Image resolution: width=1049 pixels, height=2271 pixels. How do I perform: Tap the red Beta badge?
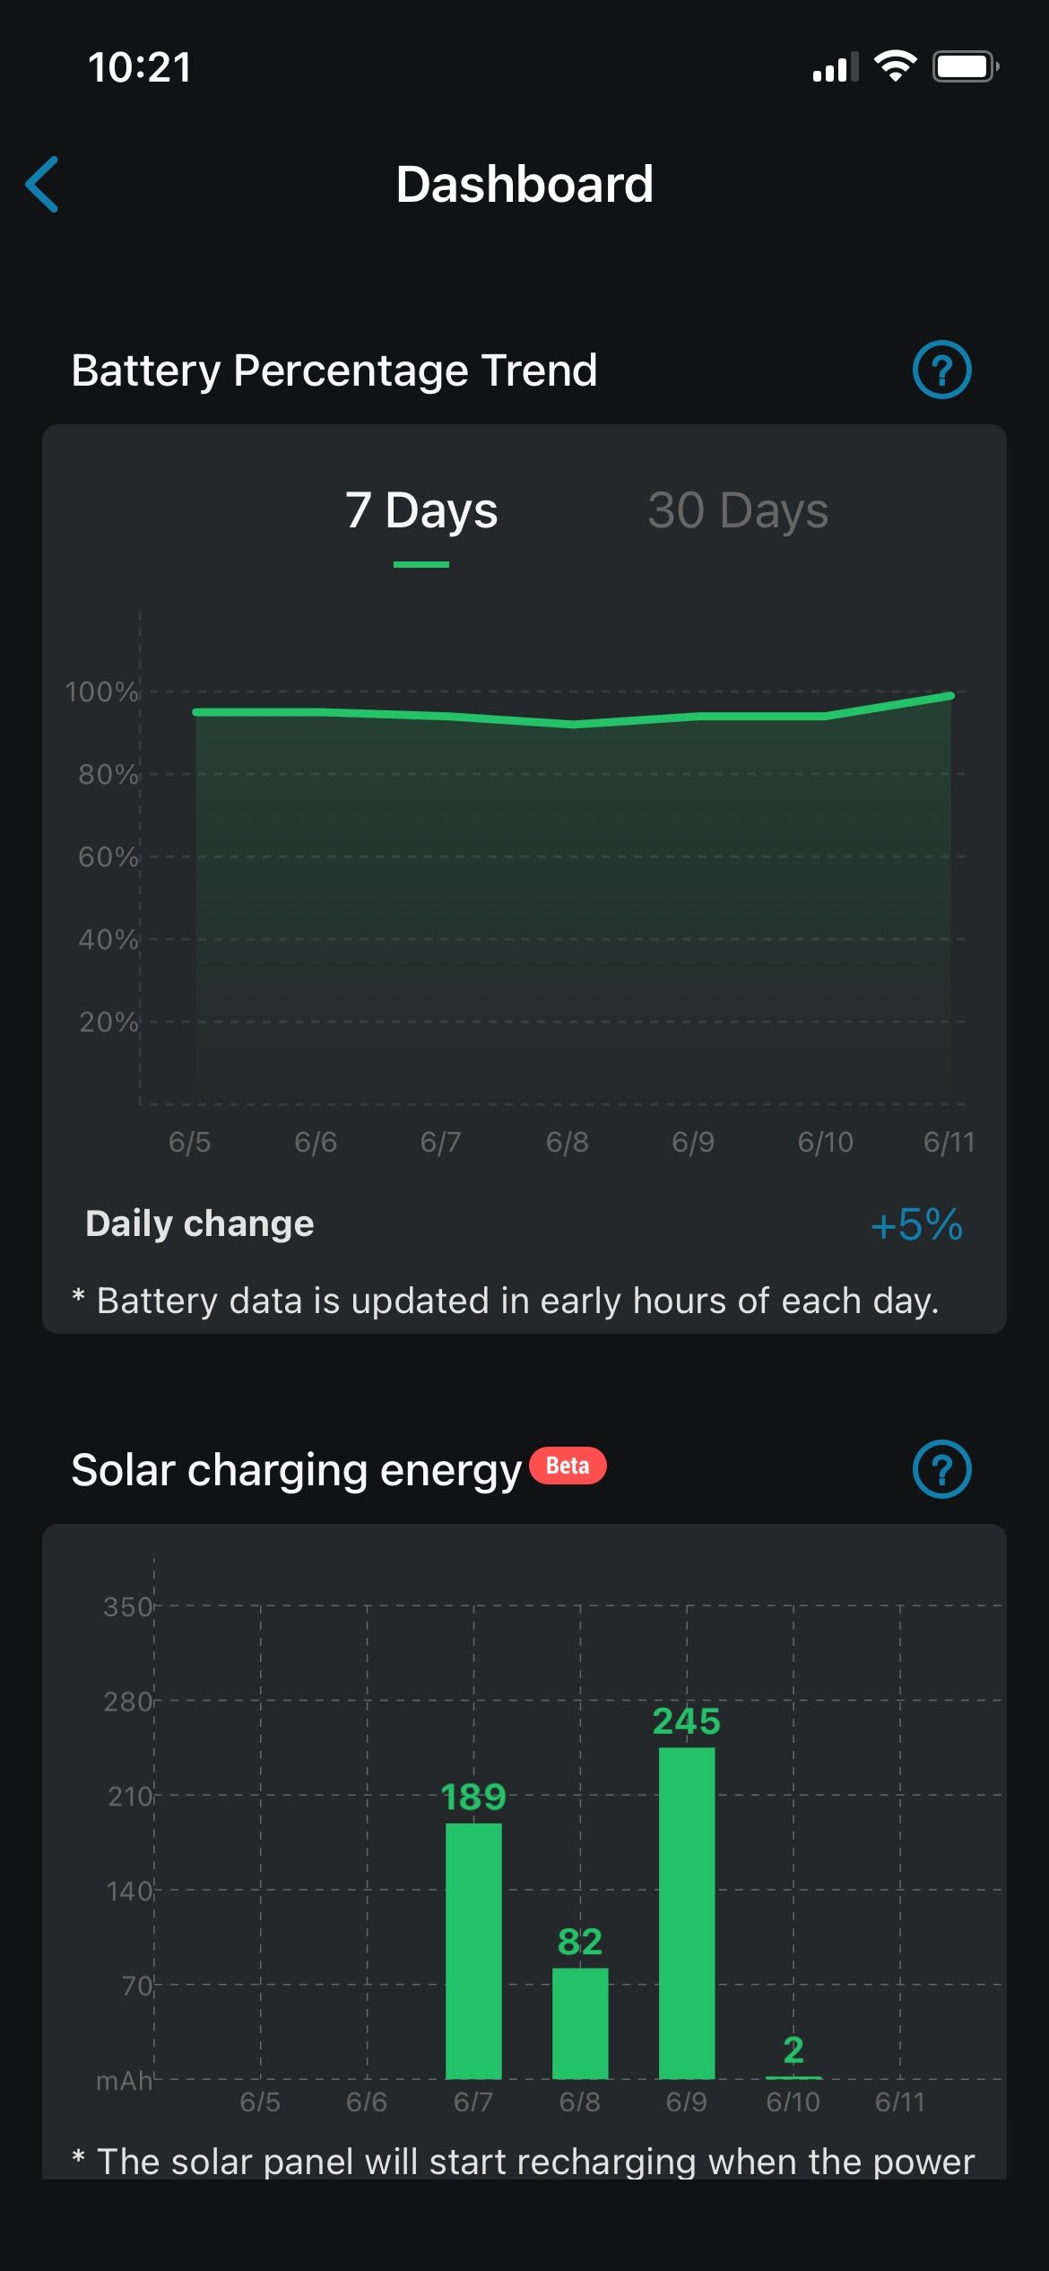(568, 1466)
